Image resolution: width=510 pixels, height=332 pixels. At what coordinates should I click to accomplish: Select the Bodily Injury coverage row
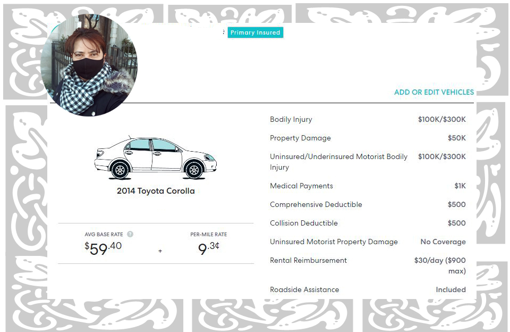[x=368, y=119]
